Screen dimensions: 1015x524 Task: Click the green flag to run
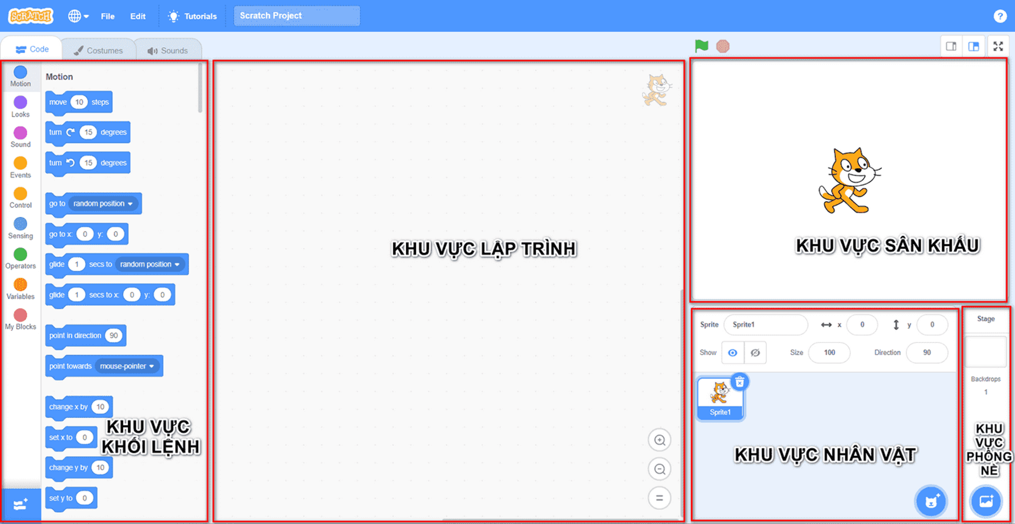[701, 46]
